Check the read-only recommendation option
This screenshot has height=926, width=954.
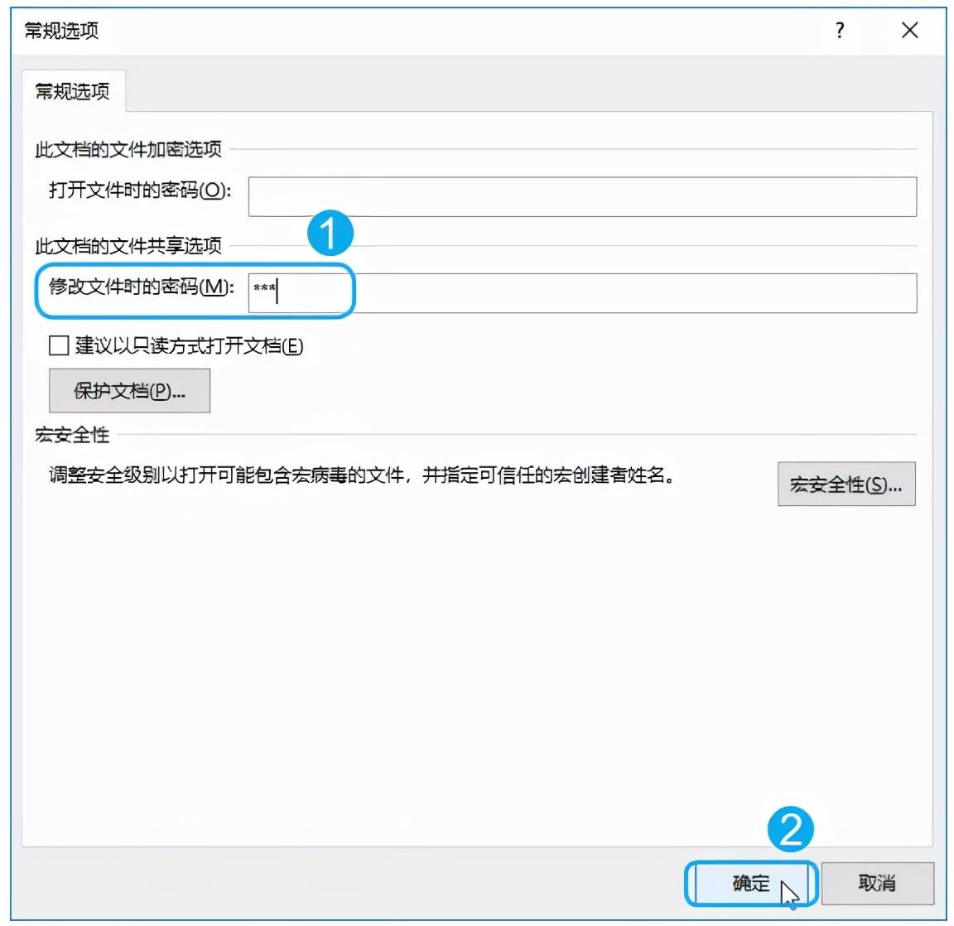(x=58, y=345)
